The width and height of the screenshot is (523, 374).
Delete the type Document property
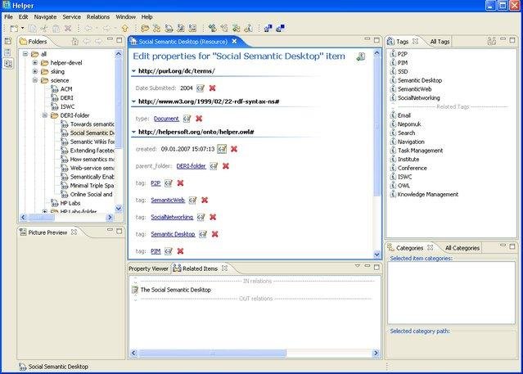pyautogui.click(x=199, y=119)
